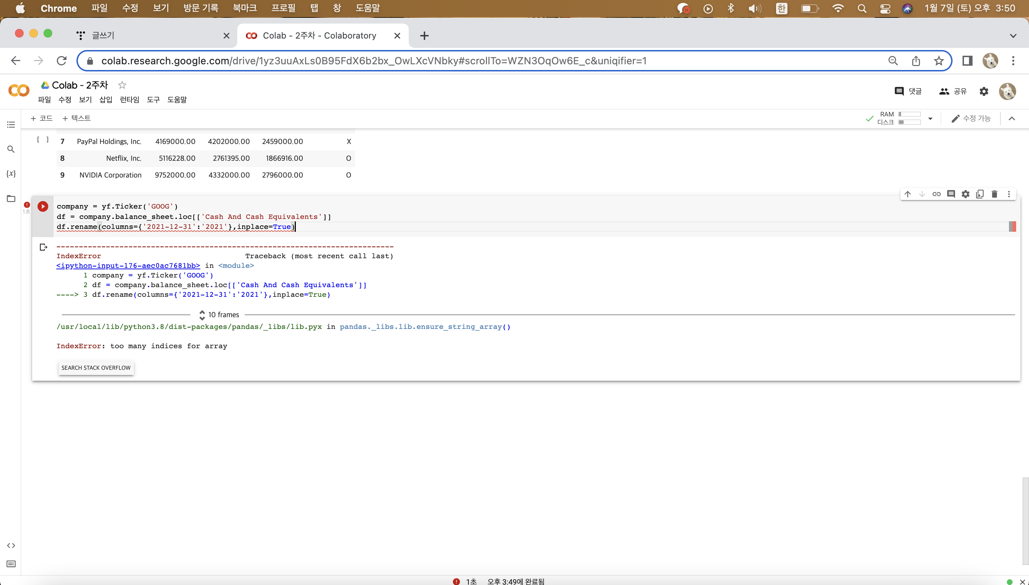1029x585 pixels.
Task: Open macOS Spotlight search
Action: (x=862, y=9)
